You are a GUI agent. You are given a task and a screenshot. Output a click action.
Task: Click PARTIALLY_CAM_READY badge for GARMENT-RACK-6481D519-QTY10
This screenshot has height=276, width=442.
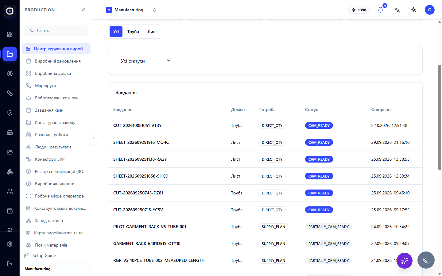(328, 243)
